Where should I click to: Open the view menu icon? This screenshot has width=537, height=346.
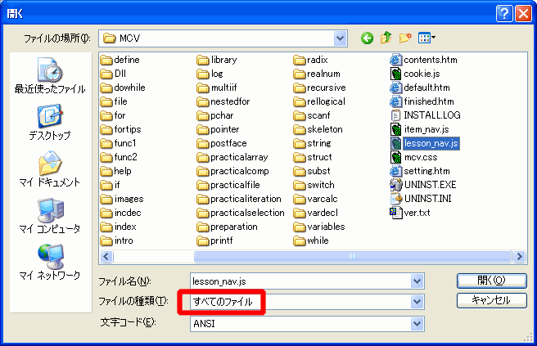[x=426, y=38]
